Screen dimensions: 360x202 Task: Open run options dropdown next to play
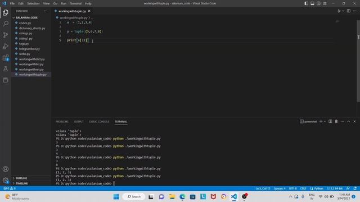pos(343,11)
